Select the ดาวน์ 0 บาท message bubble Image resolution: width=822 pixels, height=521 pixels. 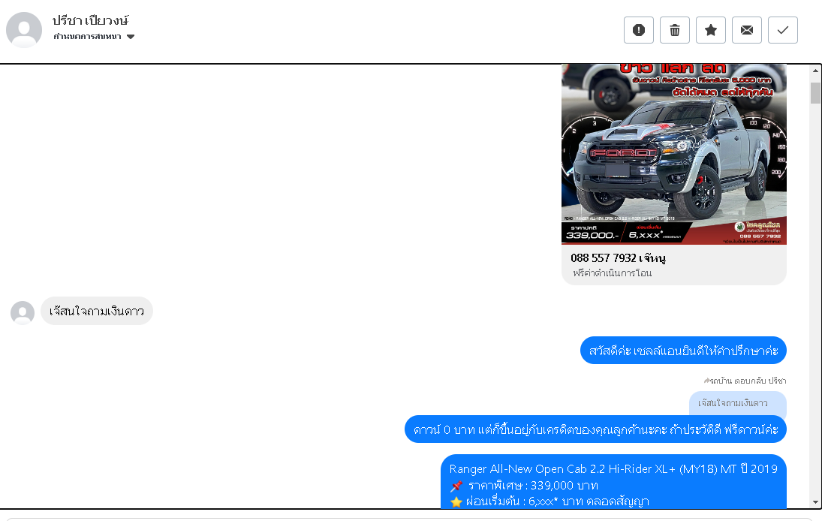tap(595, 429)
